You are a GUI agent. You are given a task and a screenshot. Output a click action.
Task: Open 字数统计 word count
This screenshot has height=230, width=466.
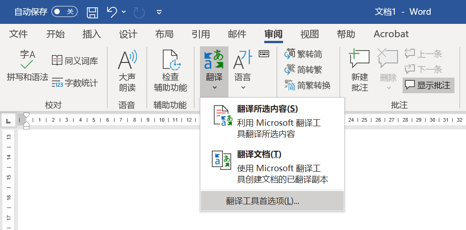pos(75,83)
